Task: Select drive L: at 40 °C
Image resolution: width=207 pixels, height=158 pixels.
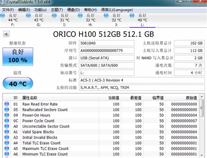Action: click(142, 20)
